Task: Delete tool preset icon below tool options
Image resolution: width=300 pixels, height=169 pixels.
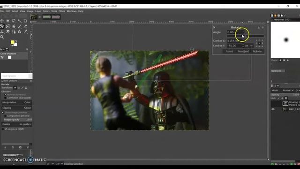Action: pos(20,147)
